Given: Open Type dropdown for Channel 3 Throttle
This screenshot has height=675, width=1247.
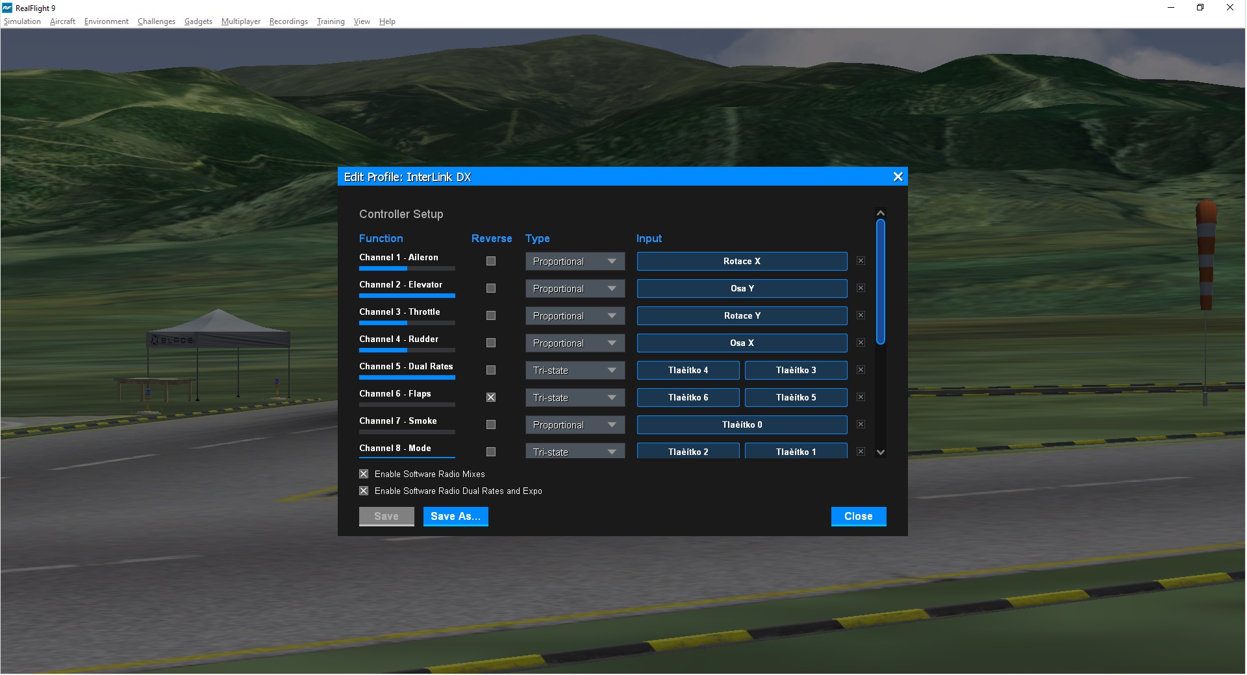Looking at the screenshot, I should pyautogui.click(x=575, y=316).
